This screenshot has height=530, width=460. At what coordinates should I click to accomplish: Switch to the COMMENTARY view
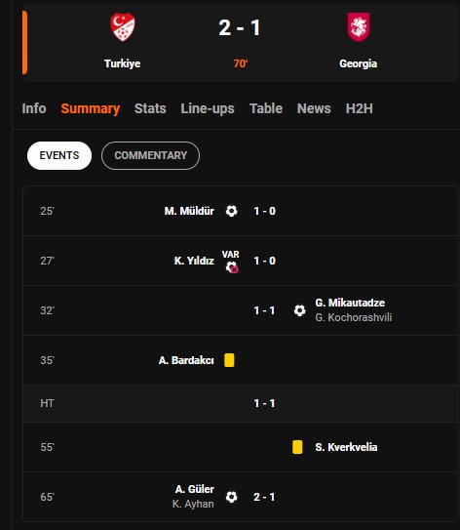click(x=150, y=155)
